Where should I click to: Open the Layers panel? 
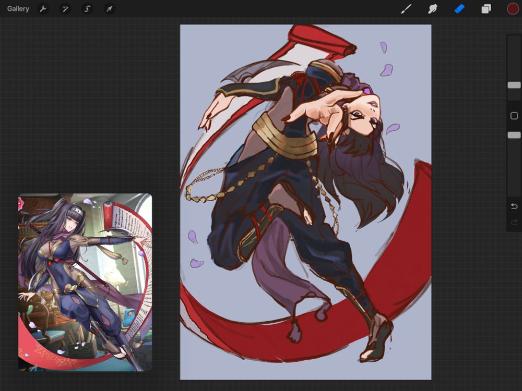[486, 9]
